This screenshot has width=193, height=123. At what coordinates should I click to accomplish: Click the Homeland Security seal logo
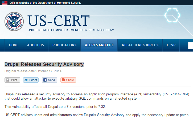tap(14, 22)
